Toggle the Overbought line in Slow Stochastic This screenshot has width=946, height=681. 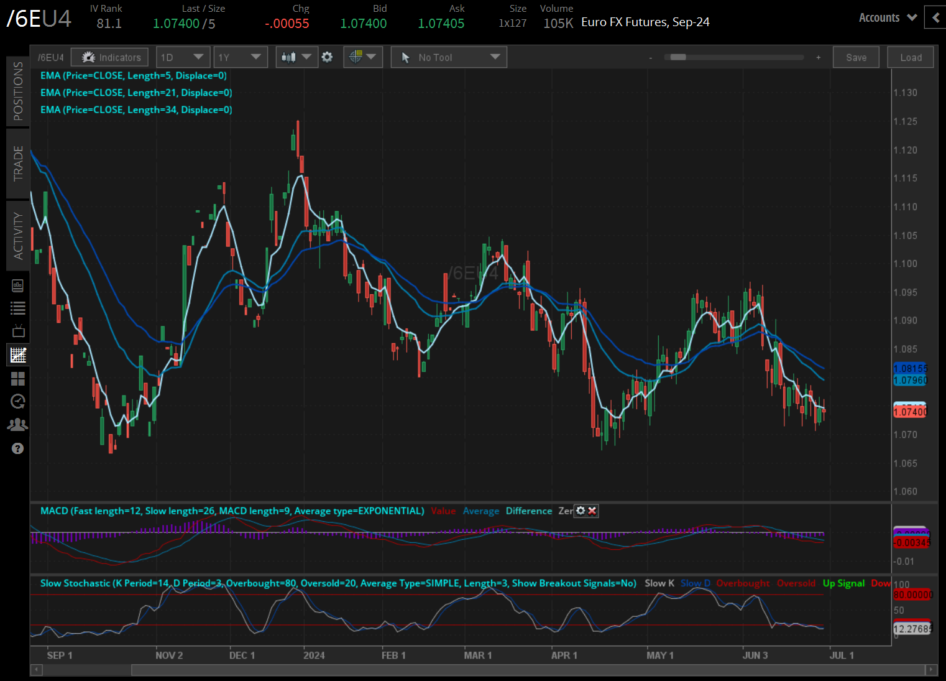click(743, 583)
